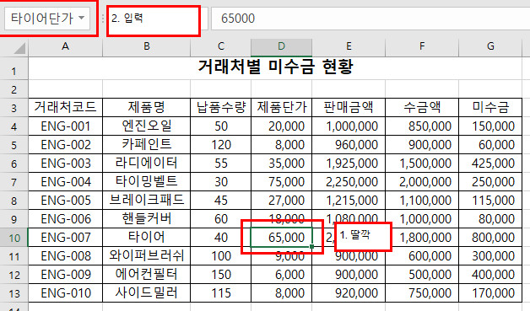The height and width of the screenshot is (311, 530).
Task: Select the 납품수량 cell with 150
Action: point(221,275)
